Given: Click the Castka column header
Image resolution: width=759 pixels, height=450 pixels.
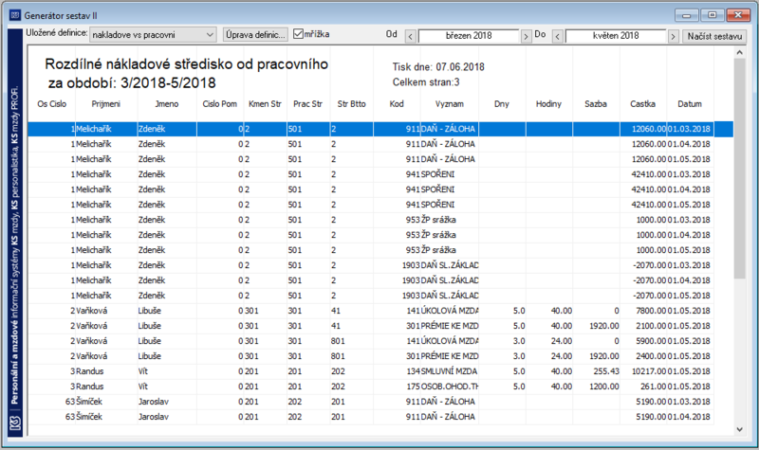Looking at the screenshot, I should (x=643, y=104).
